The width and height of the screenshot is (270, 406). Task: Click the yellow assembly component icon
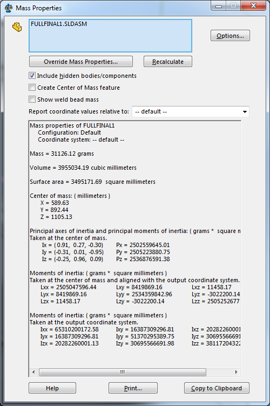tap(17, 27)
